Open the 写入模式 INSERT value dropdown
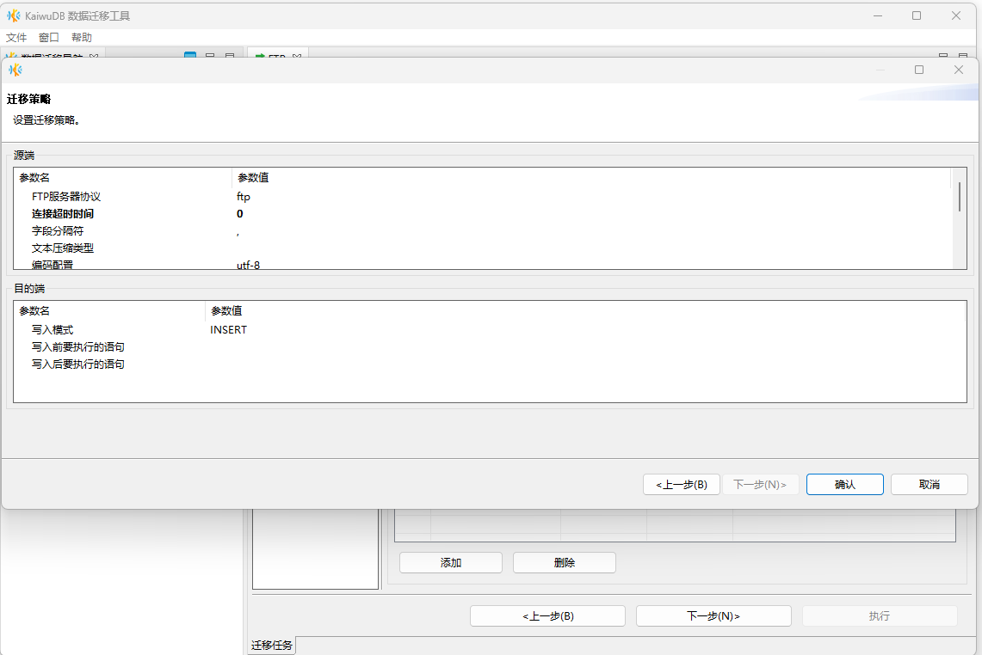The width and height of the screenshot is (982, 655). [229, 330]
